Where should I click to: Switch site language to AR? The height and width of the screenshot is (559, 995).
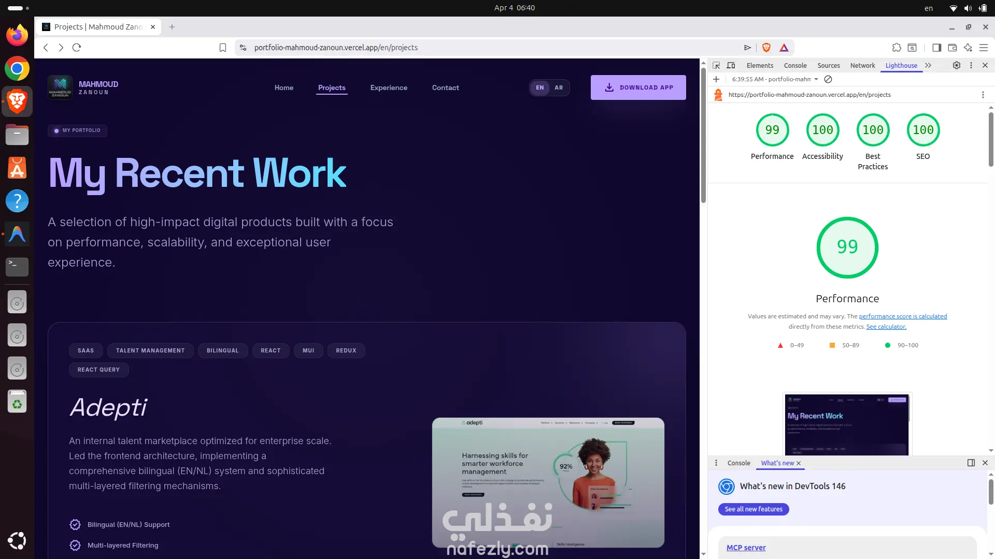[x=559, y=87]
